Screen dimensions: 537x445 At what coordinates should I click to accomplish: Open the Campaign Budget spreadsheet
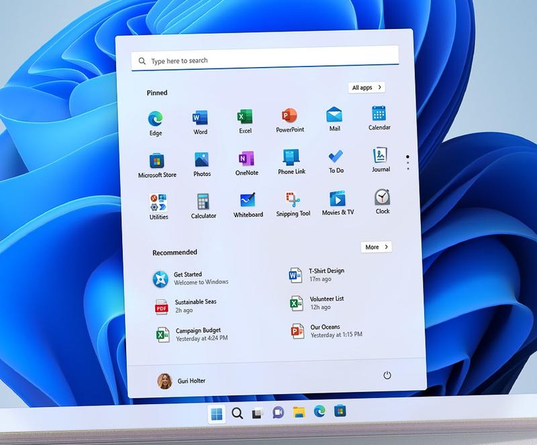192,334
